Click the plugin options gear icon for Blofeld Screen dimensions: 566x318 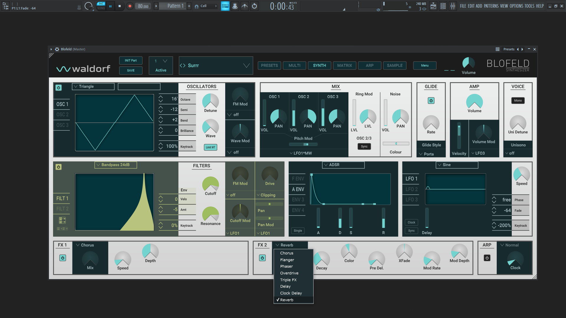click(57, 49)
